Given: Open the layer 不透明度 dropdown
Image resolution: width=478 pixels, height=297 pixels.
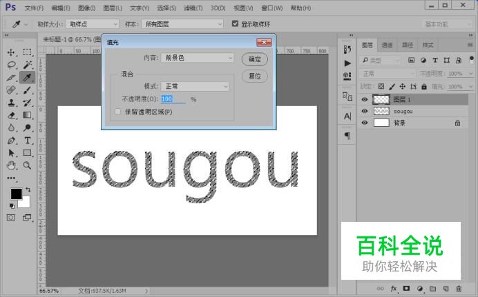Looking at the screenshot, I should tap(470, 74).
